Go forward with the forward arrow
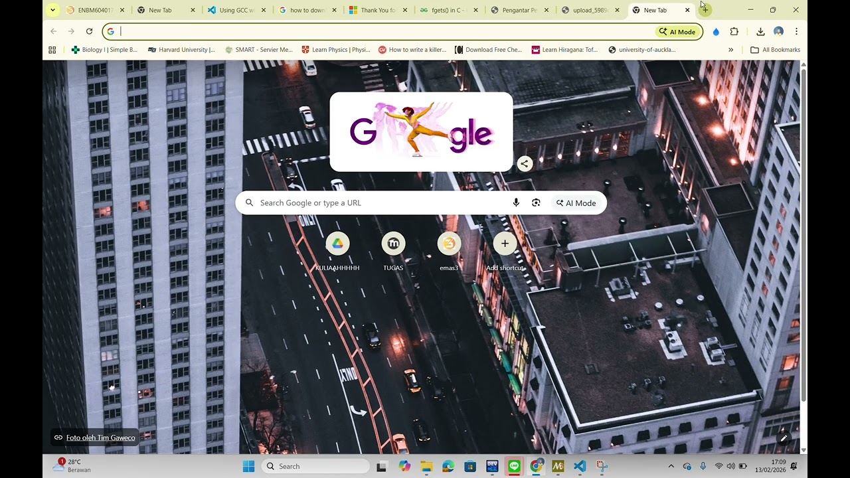 71,31
